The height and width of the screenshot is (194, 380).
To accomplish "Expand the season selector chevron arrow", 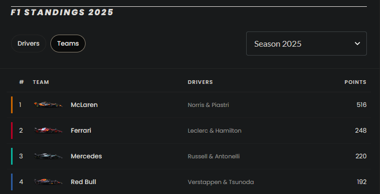I will pos(357,44).
